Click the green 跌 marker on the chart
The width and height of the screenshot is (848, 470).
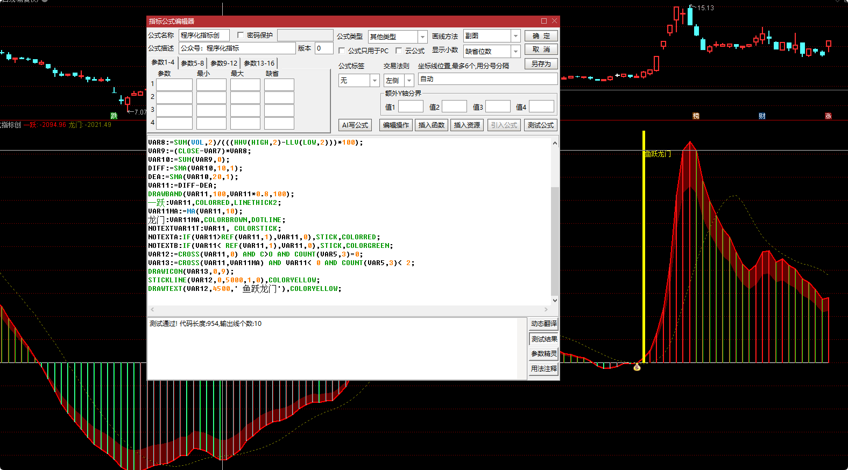pyautogui.click(x=114, y=116)
